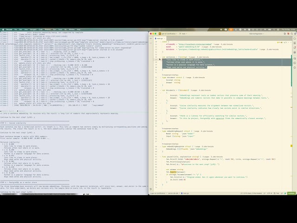Open the Wi-Fi menu bar icon
Viewport: 297px width, 223px height.
265,30
